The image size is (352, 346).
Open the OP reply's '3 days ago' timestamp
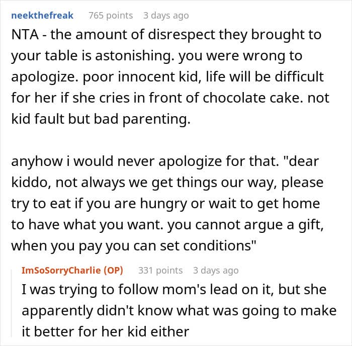coord(215,270)
